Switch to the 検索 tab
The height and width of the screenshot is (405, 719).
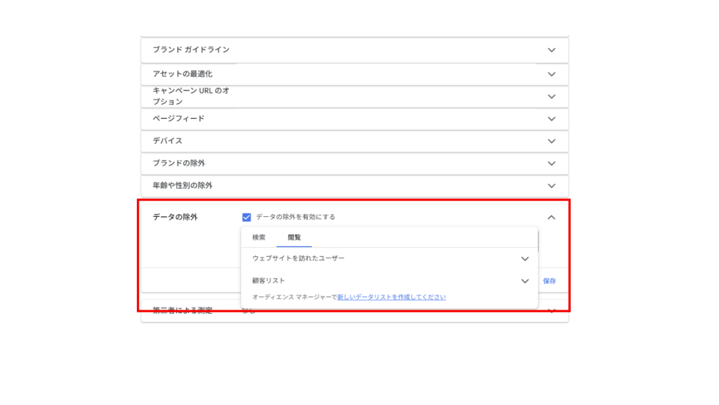(x=260, y=237)
